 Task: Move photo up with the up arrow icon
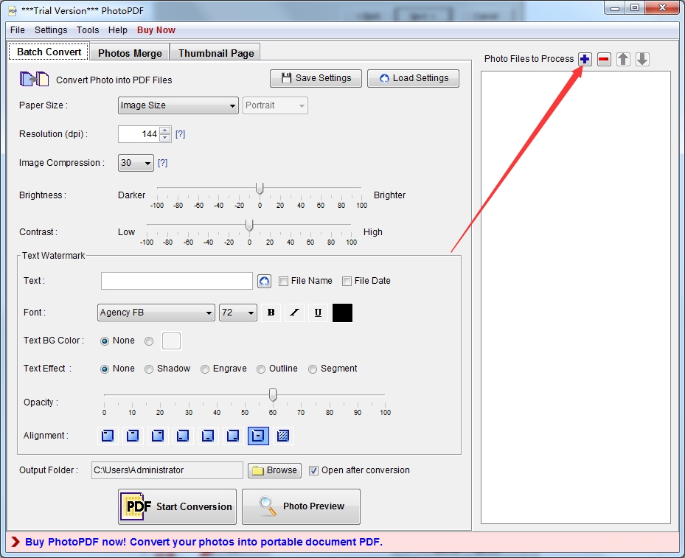[623, 59]
